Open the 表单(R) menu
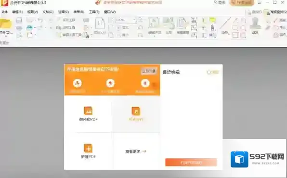 78,12
